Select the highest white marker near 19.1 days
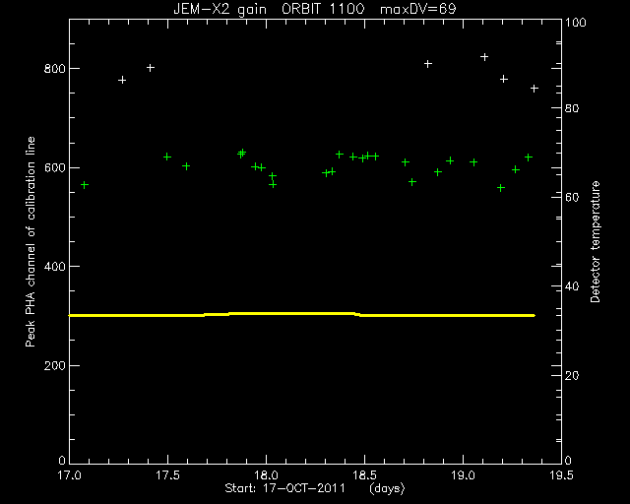Screen dimensions: 630x504 coord(484,57)
